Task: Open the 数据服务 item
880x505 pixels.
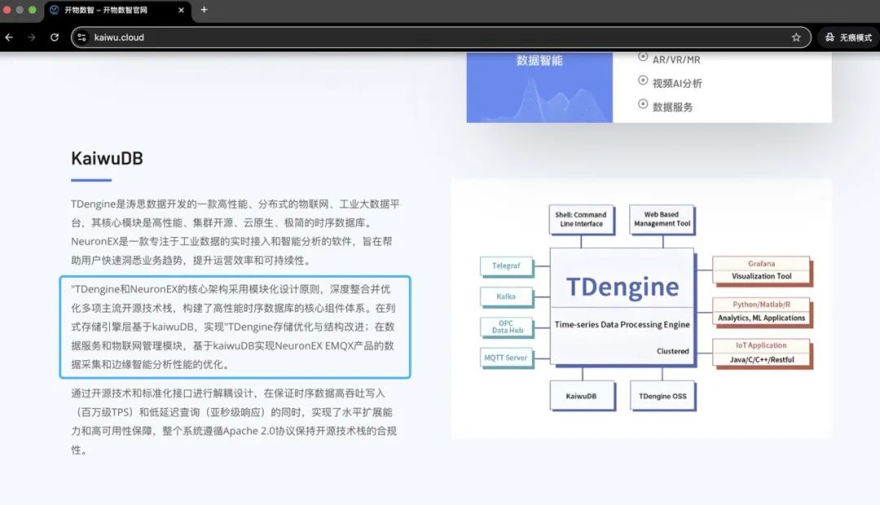Action: pos(672,108)
